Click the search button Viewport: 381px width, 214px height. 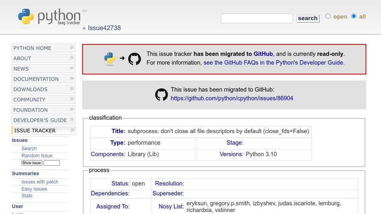308,18
